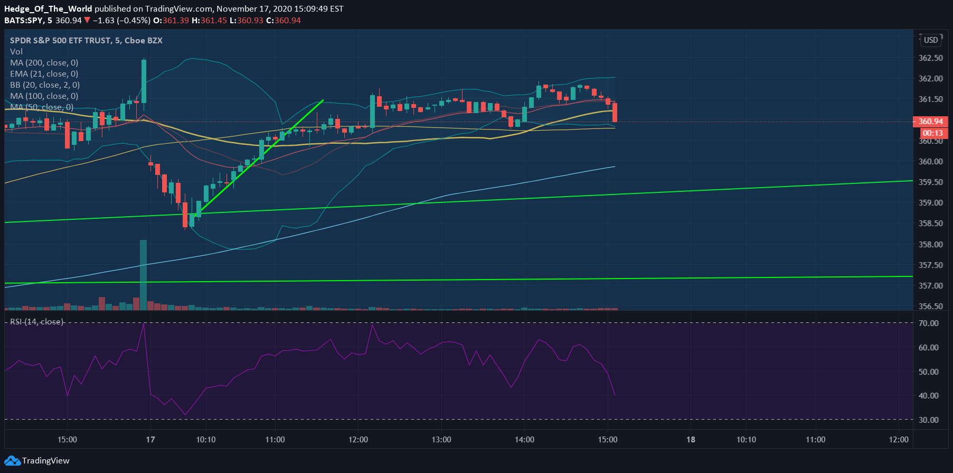The width and height of the screenshot is (953, 473).
Task: Click the 30.00 RSI axis label
Action: (929, 420)
